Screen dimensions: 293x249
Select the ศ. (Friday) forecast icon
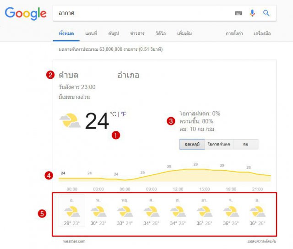[151, 211]
